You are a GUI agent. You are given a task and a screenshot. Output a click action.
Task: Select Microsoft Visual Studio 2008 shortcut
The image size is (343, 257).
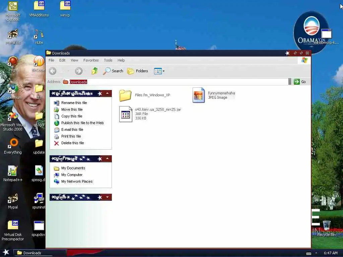tap(13, 121)
